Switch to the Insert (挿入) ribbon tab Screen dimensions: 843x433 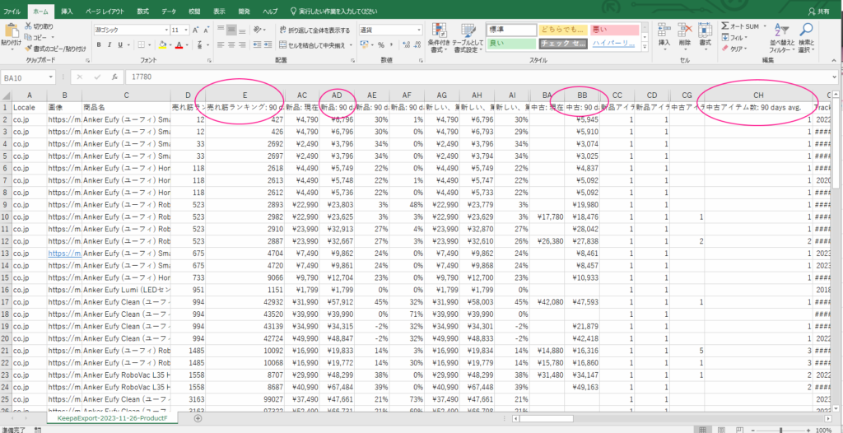click(x=67, y=12)
